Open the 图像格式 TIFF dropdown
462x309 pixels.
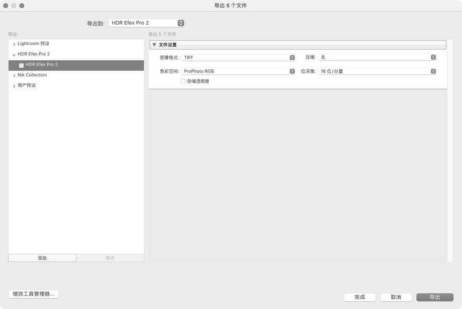point(238,57)
